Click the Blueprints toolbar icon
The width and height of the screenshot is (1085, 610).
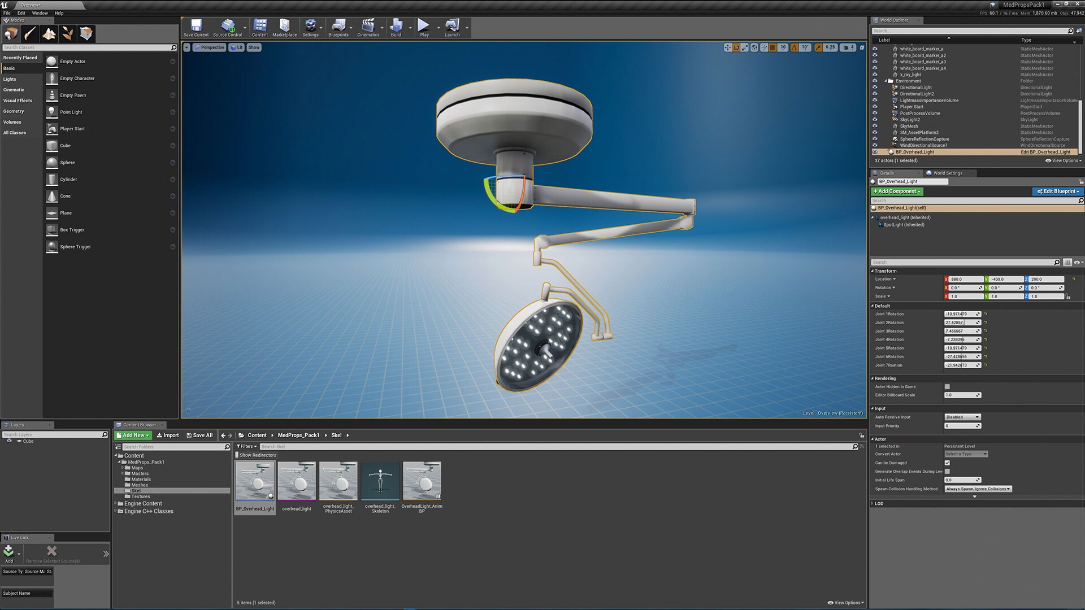(x=338, y=26)
